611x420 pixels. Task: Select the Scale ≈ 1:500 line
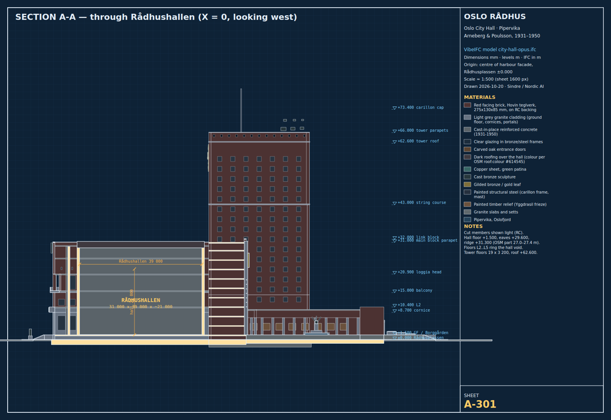[496, 79]
